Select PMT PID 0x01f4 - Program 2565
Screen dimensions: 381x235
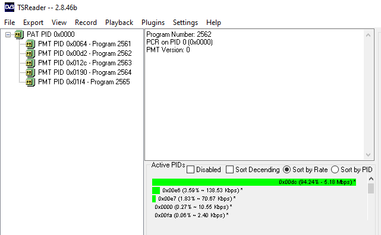point(84,82)
